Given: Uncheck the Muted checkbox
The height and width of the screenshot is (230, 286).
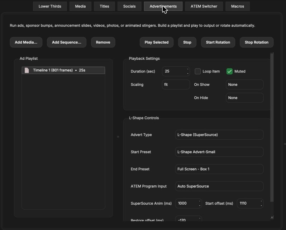Looking at the screenshot, I should point(229,71).
